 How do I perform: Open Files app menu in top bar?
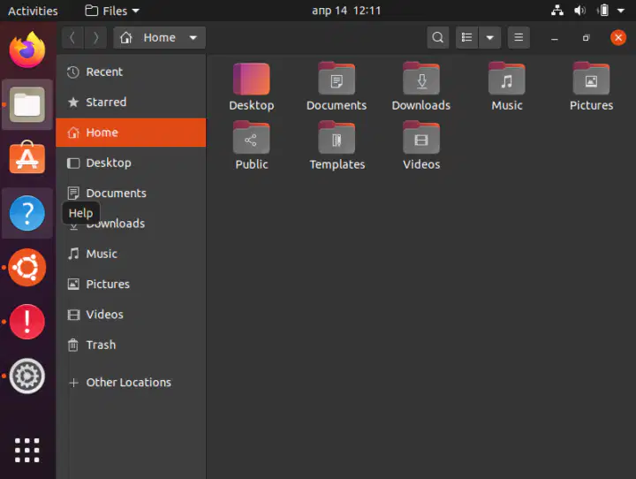(x=112, y=11)
